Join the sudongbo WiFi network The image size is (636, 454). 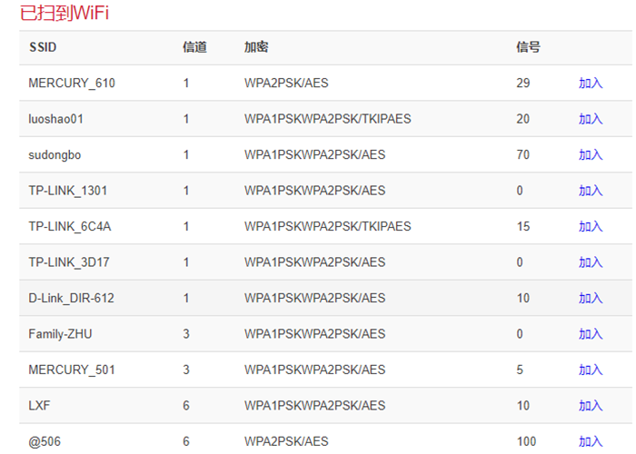[591, 154]
